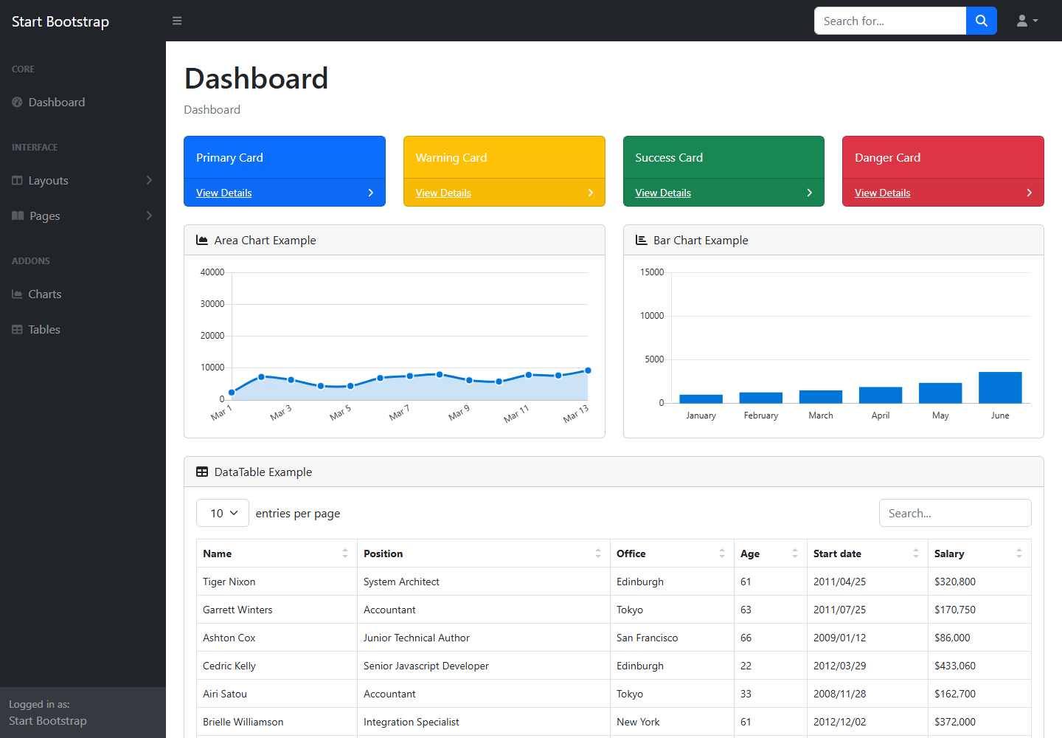Viewport: 1062px width, 738px height.
Task: Focus the DataTable Search field
Action: [955, 513]
